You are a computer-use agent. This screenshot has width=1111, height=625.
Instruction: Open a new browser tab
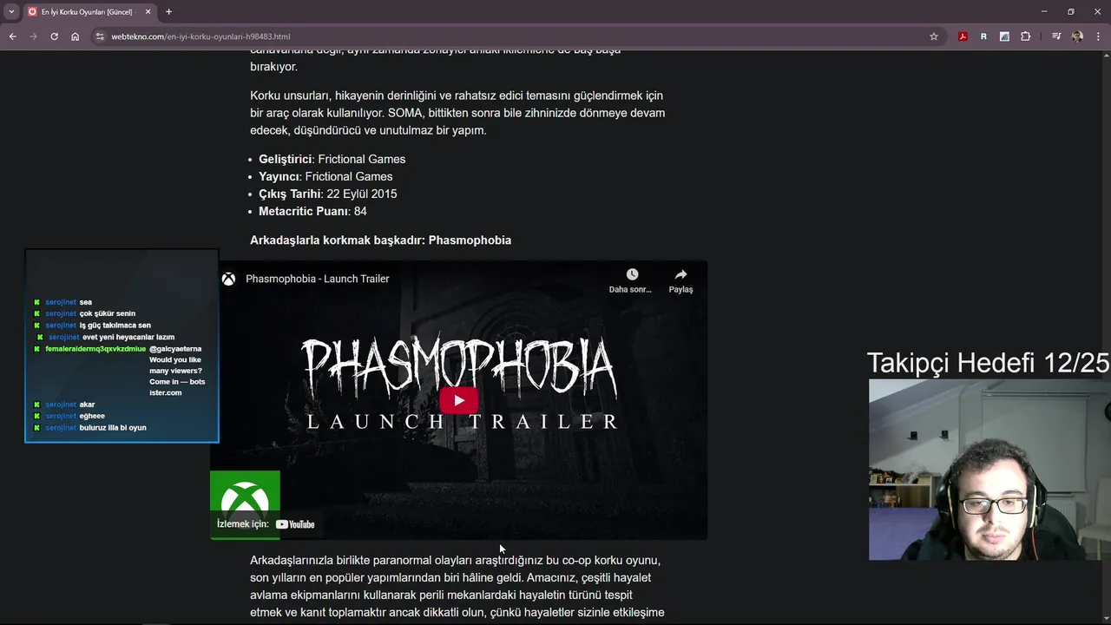pyautogui.click(x=168, y=11)
